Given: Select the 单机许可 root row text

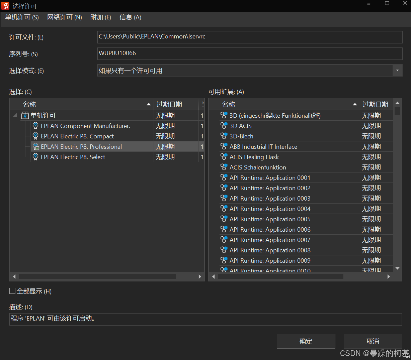Looking at the screenshot, I should pos(43,116).
